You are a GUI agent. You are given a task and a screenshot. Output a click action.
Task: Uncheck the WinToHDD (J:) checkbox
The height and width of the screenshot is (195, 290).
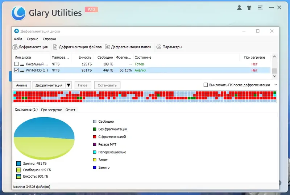(16, 70)
